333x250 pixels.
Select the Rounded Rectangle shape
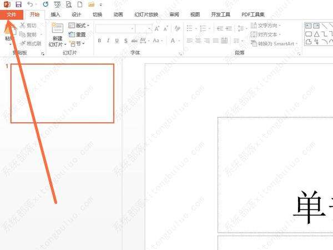pos(309,34)
